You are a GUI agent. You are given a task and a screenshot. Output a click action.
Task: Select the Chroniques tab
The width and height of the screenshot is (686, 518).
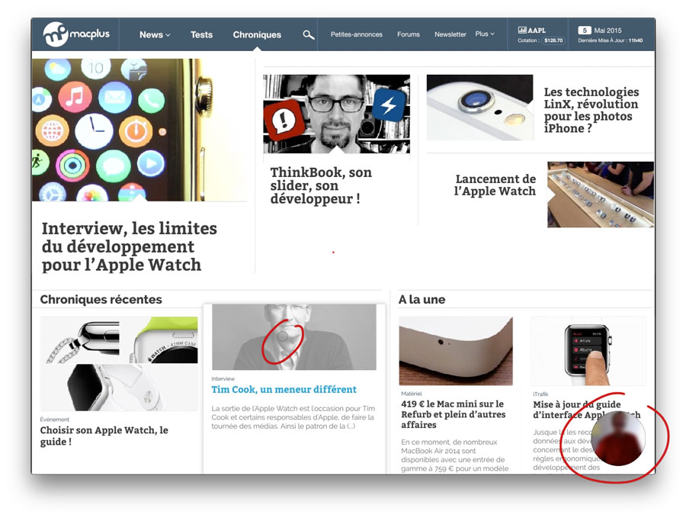tap(257, 34)
